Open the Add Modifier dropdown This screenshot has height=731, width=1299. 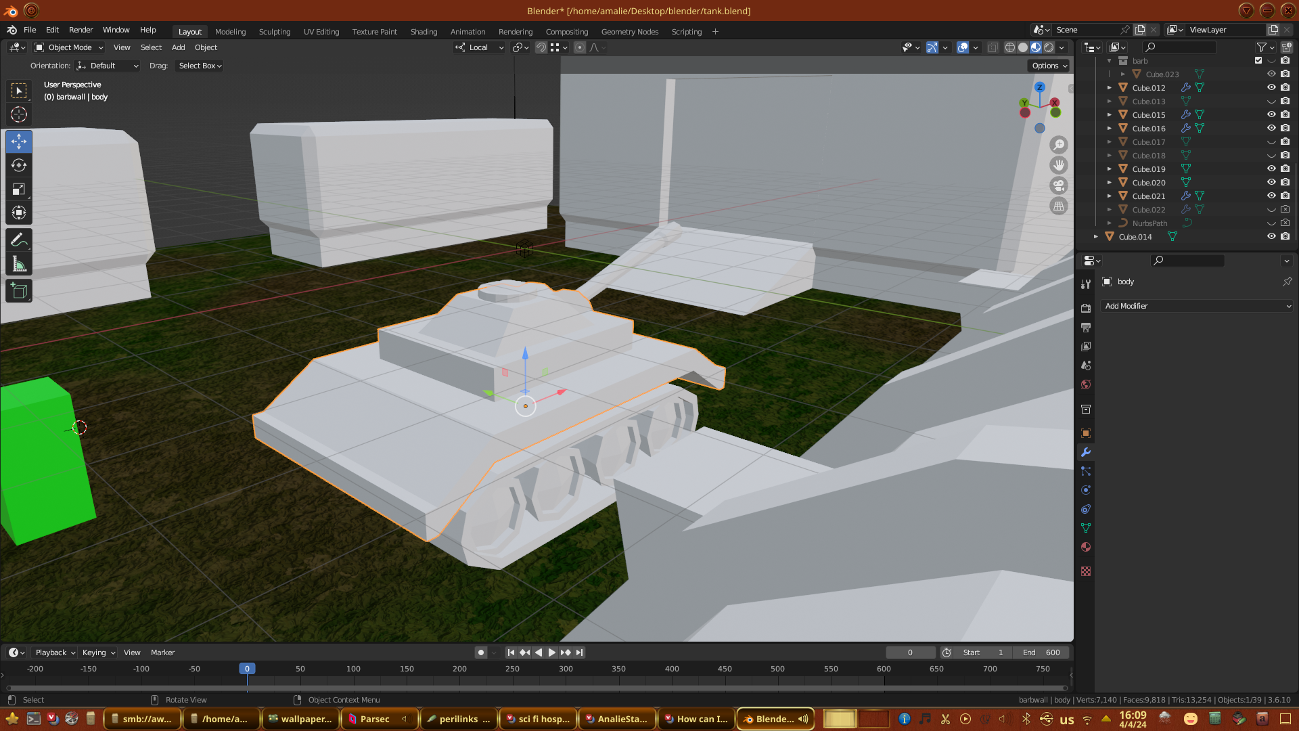click(1197, 306)
